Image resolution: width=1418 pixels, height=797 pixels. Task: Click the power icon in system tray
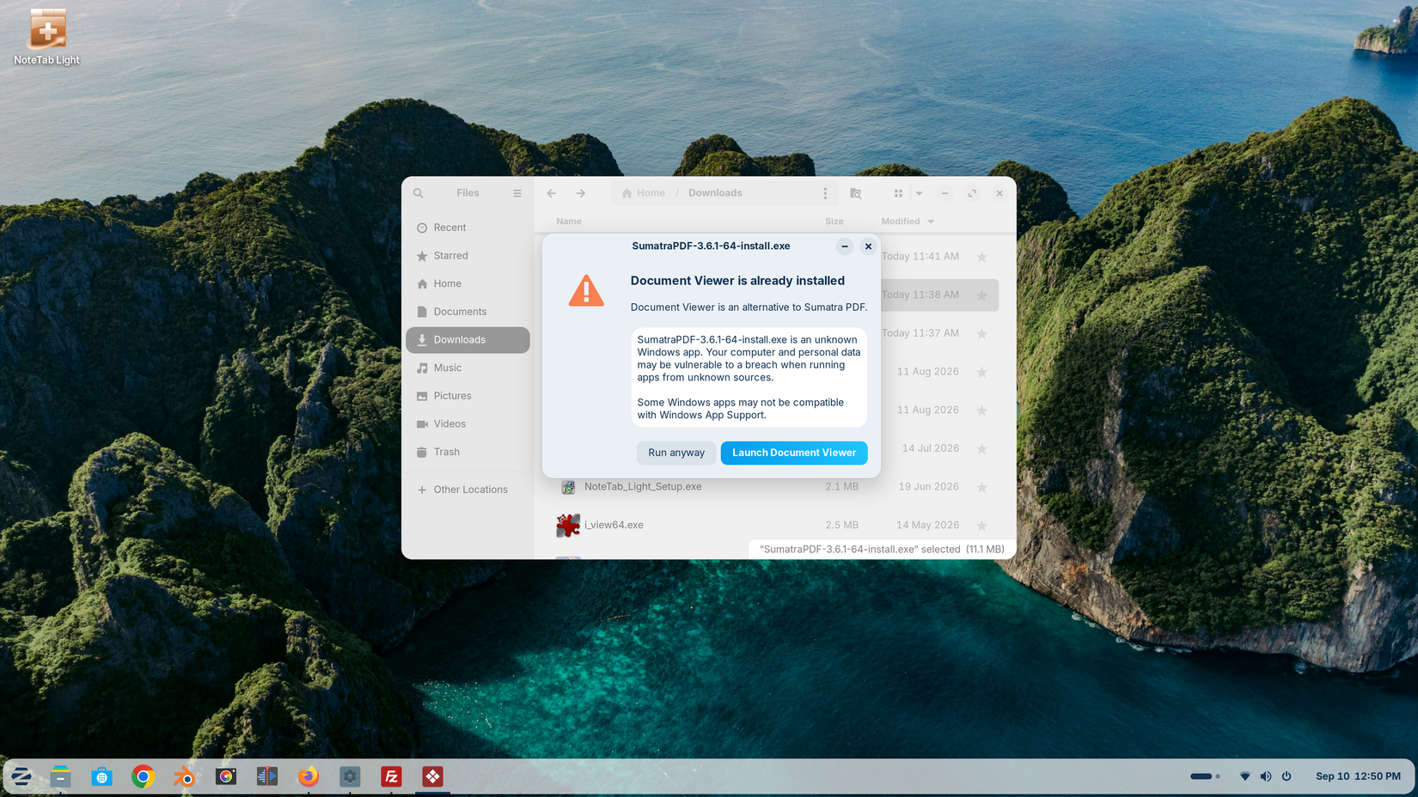click(1287, 776)
